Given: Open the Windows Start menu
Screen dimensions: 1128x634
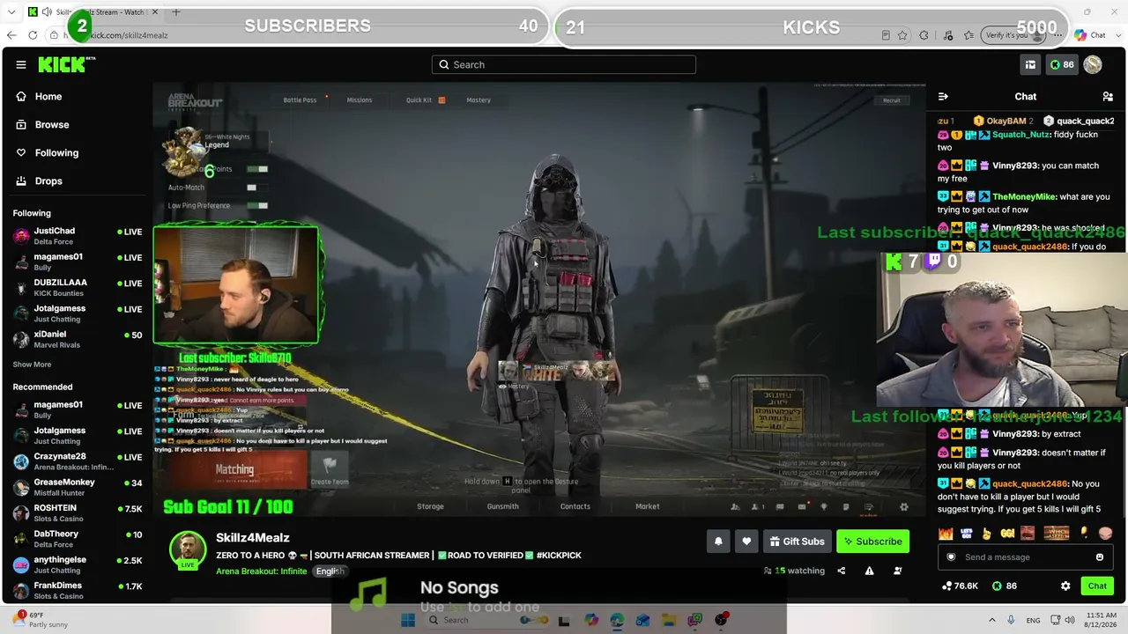Looking at the screenshot, I should coord(408,620).
